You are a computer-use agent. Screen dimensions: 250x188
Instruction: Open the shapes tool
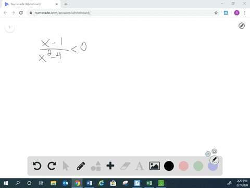pos(96,166)
